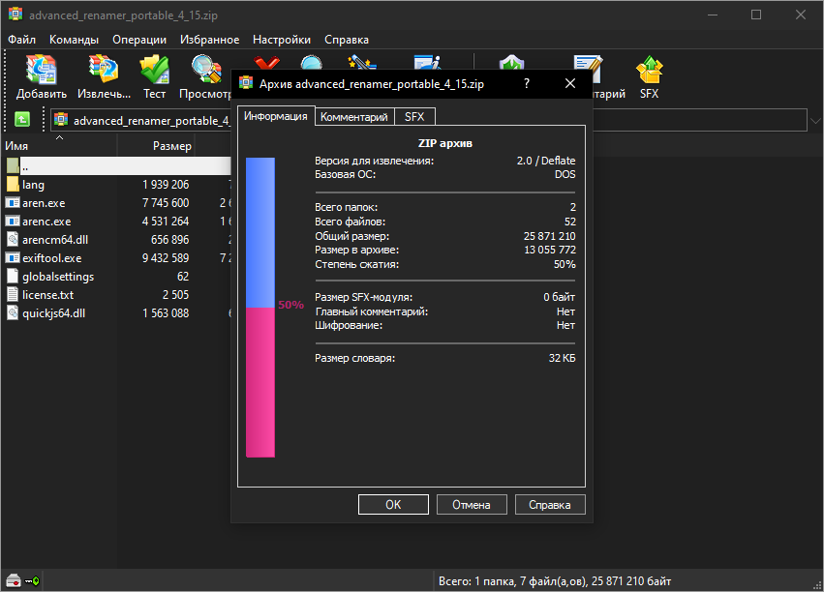
Task: Switch to the SFX tab in dialog
Action: pos(414,116)
